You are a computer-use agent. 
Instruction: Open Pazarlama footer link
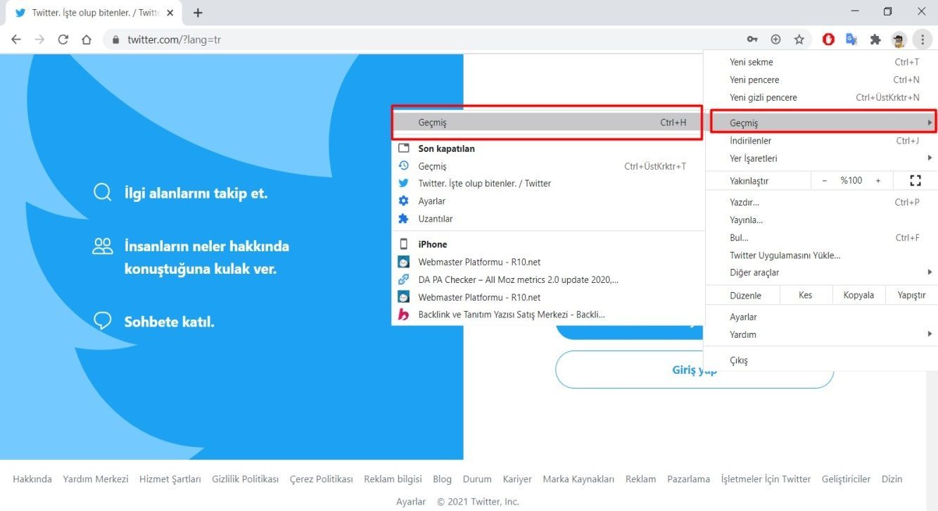pos(688,479)
